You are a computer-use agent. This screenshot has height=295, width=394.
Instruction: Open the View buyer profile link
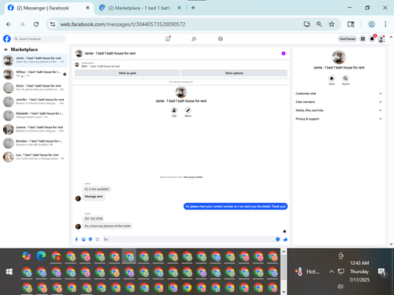pos(193,177)
